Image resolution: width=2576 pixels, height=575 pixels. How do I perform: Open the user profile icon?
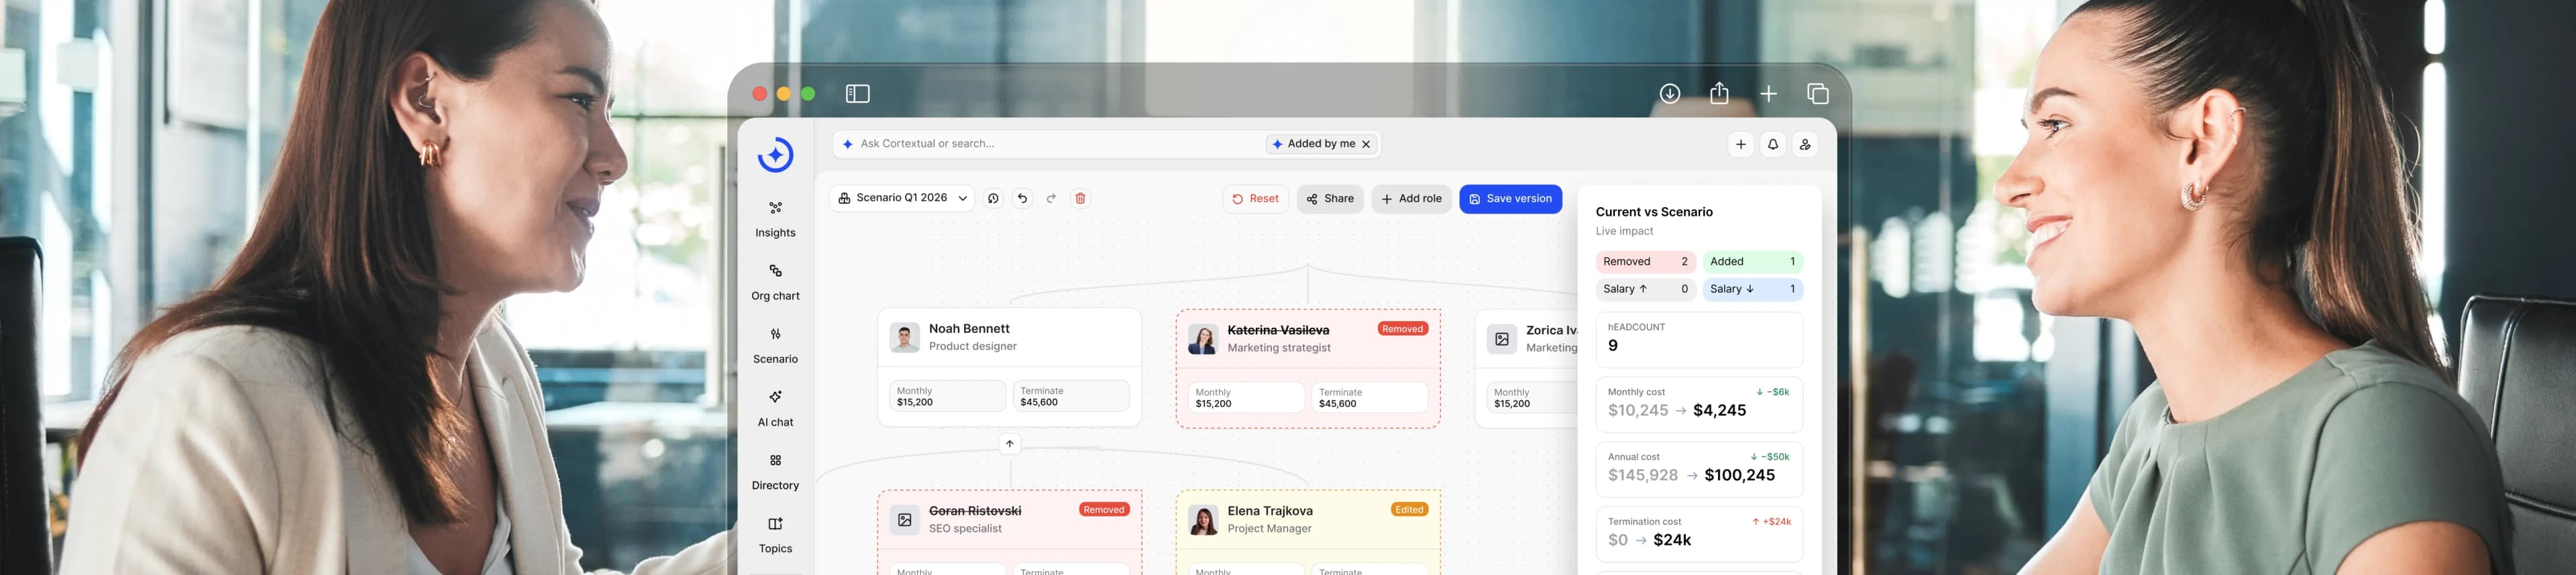1804,145
